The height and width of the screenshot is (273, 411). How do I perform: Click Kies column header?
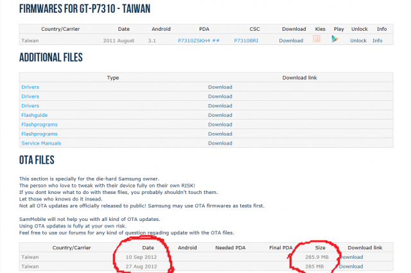point(320,29)
